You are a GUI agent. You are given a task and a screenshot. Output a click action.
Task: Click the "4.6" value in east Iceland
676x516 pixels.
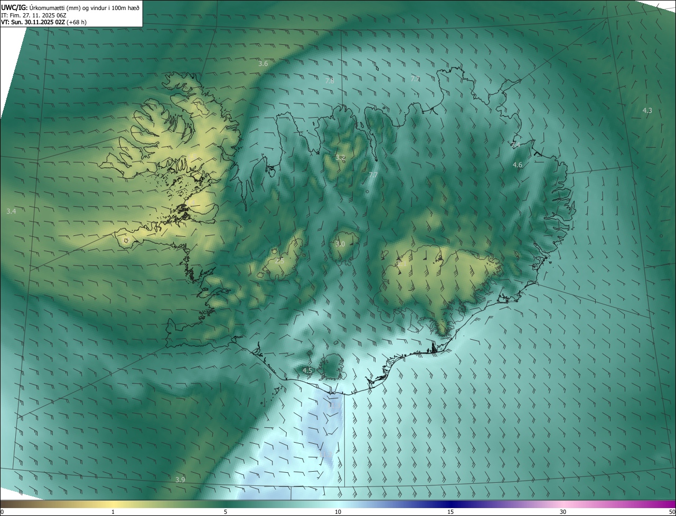tap(518, 165)
